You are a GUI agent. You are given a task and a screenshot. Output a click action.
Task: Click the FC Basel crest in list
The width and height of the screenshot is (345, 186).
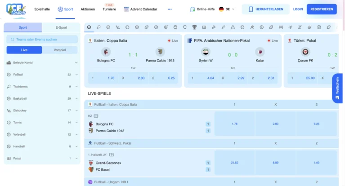pyautogui.click(x=91, y=169)
